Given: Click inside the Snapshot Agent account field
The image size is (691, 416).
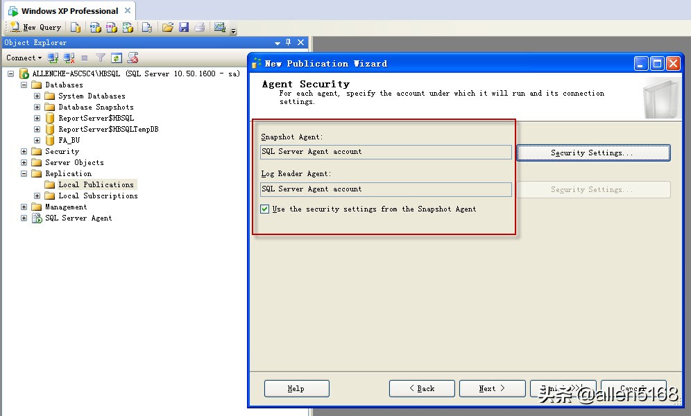Looking at the screenshot, I should 385,152.
